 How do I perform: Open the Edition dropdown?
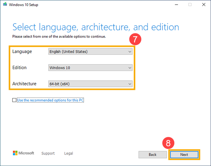pos(90,68)
